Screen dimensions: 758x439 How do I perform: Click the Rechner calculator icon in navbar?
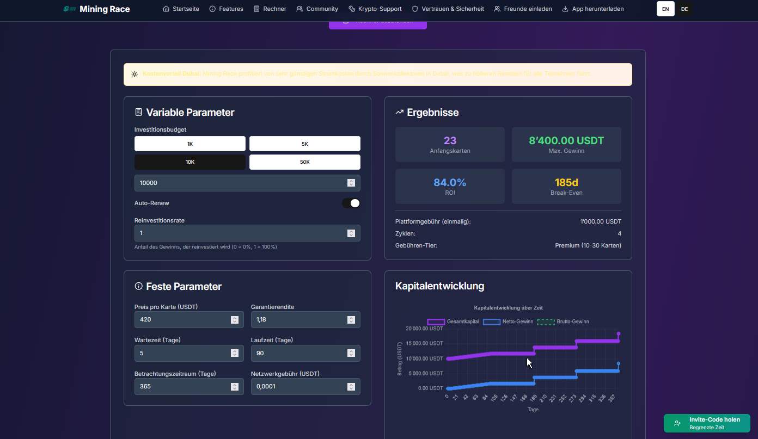256,9
